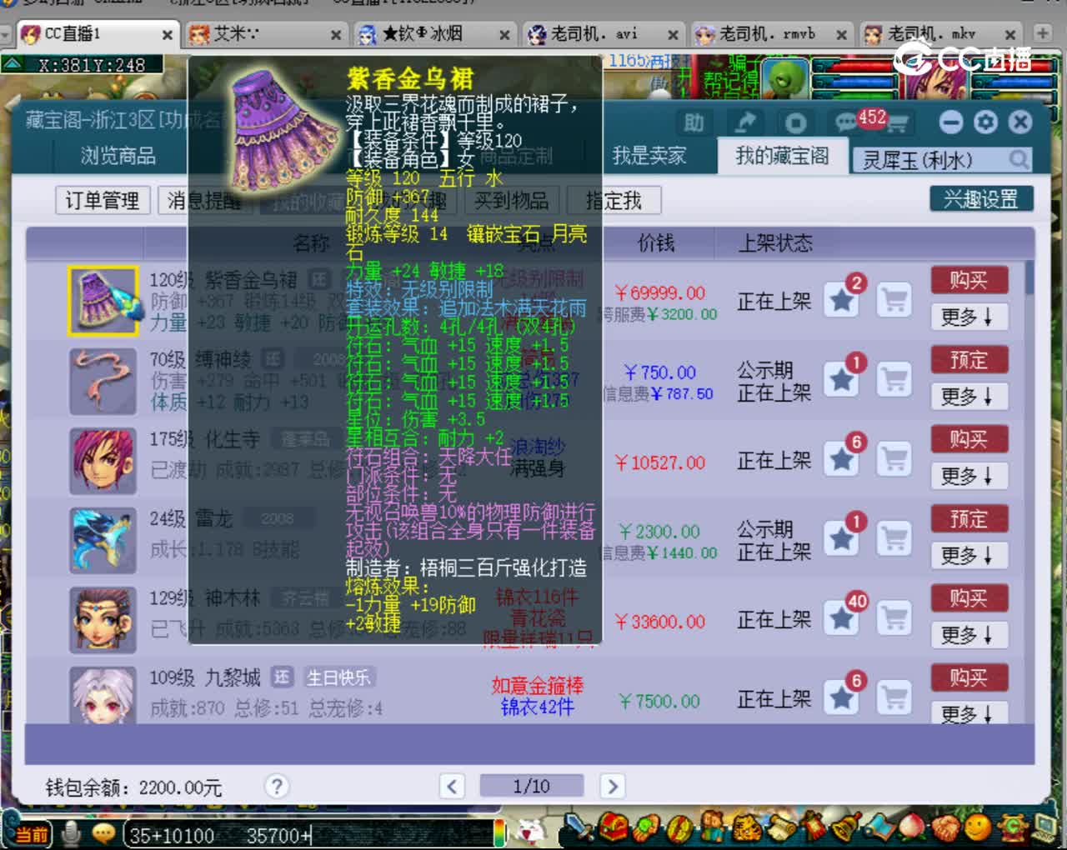Click the chat input field at bottom
This screenshot has height=850, width=1067.
308,834
